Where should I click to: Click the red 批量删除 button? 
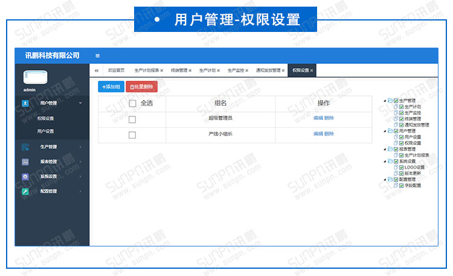coord(141,87)
